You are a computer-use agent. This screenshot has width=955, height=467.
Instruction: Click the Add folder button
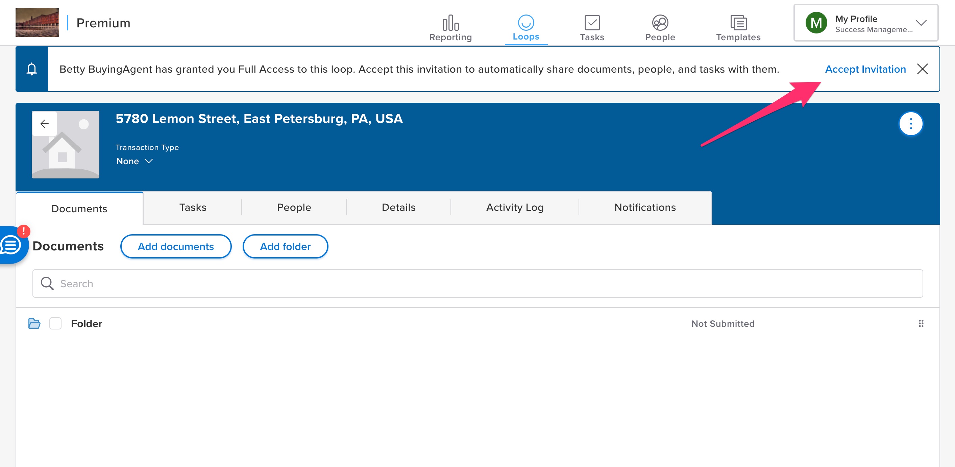[285, 246]
